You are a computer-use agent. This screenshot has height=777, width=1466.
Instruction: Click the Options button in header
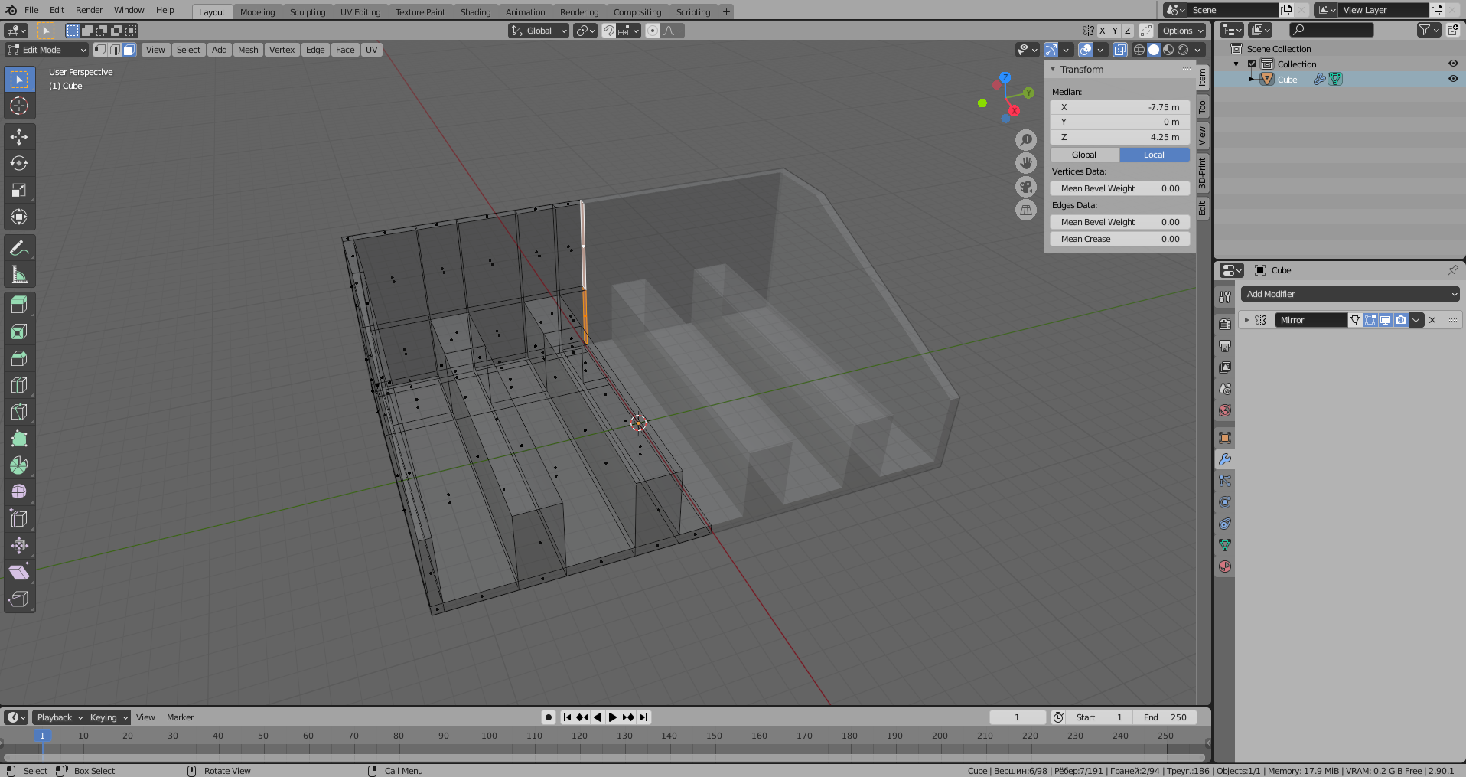point(1181,31)
